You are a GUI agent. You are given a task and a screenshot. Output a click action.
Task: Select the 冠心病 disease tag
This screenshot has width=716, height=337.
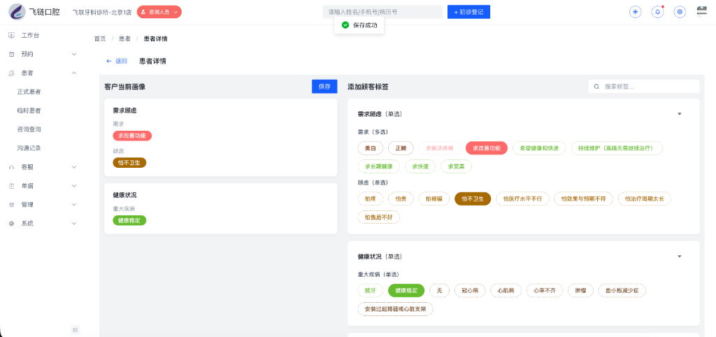point(469,290)
